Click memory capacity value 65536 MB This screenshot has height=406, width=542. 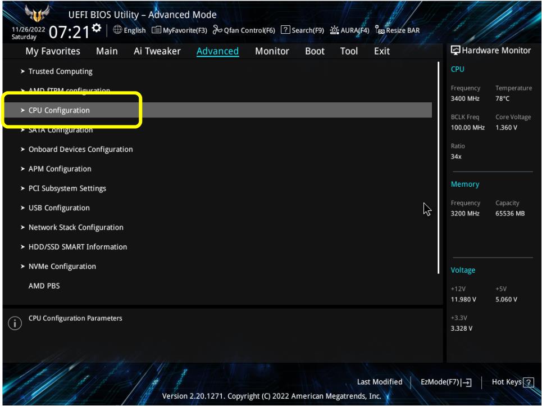510,214
